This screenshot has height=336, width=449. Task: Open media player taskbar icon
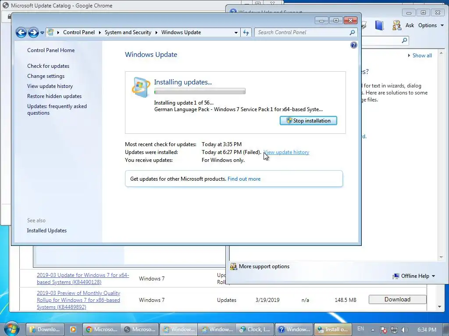coord(73,329)
